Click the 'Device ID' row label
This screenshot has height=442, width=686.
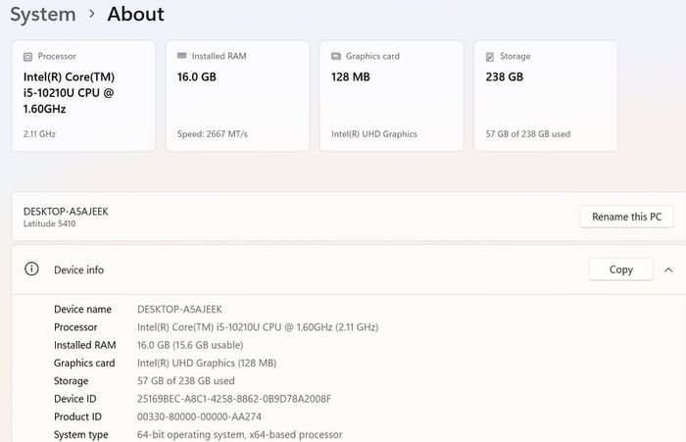pyautogui.click(x=74, y=399)
